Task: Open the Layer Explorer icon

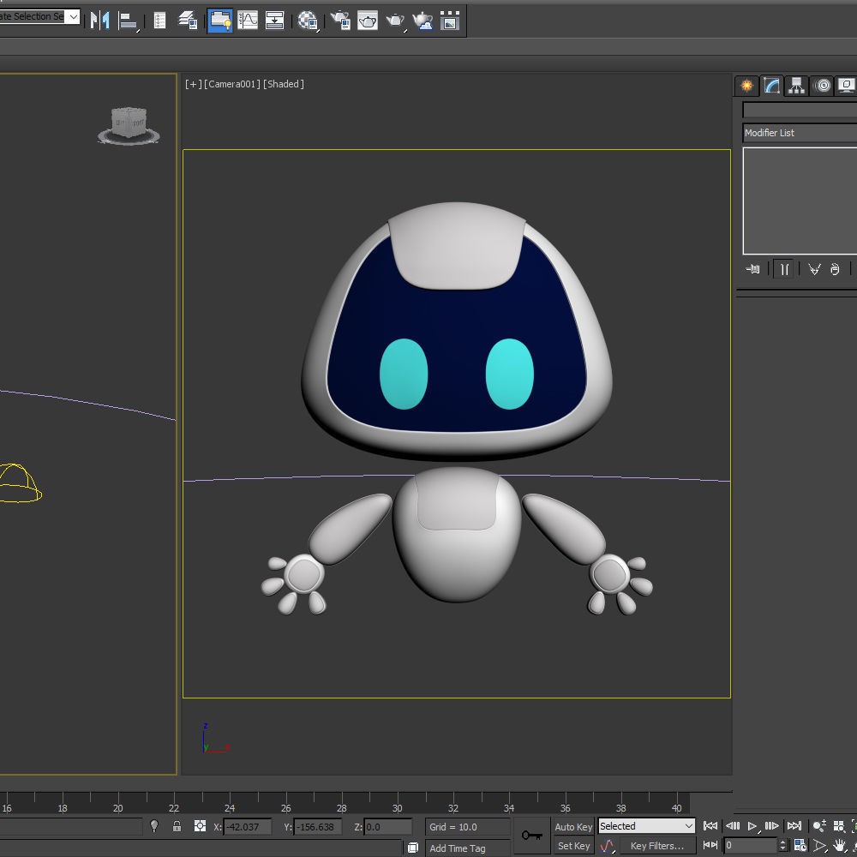Action: pyautogui.click(x=189, y=21)
